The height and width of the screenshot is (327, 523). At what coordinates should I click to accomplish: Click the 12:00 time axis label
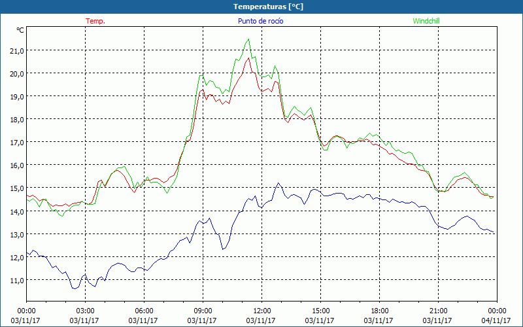[x=262, y=311]
